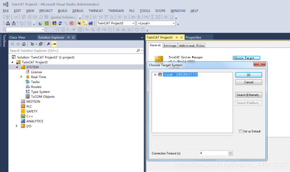
Task: Click the install/build icon at toolbar start
Action: (x=8, y=23)
